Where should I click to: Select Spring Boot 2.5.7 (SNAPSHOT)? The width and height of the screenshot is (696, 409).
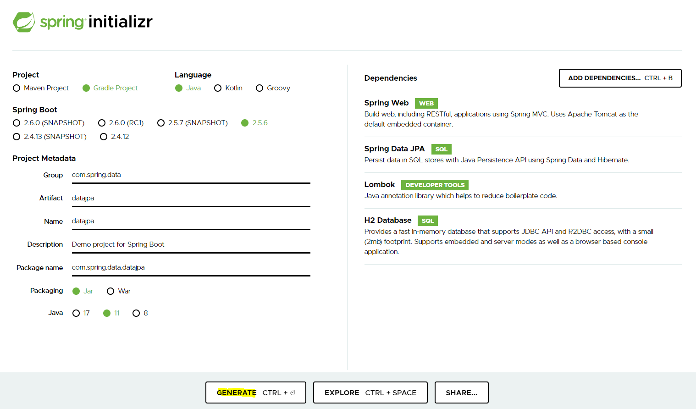click(x=193, y=123)
